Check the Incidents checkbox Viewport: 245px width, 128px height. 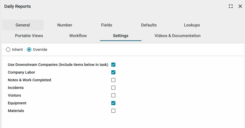click(113, 88)
